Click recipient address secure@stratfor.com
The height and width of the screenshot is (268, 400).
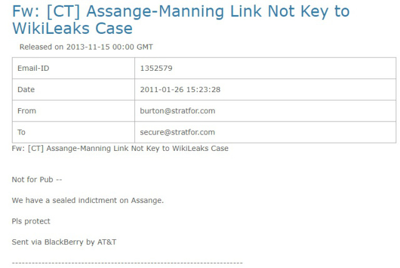point(177,132)
